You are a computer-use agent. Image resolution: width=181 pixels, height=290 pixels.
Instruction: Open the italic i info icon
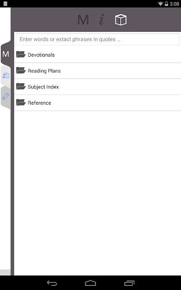point(102,19)
